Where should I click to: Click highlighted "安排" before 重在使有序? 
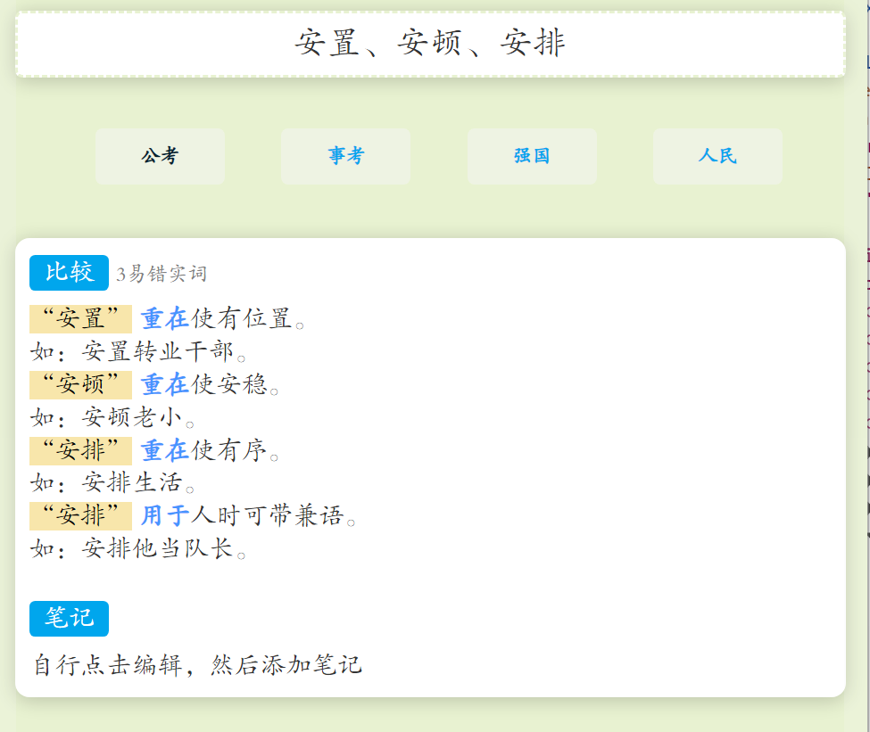[x=80, y=451]
